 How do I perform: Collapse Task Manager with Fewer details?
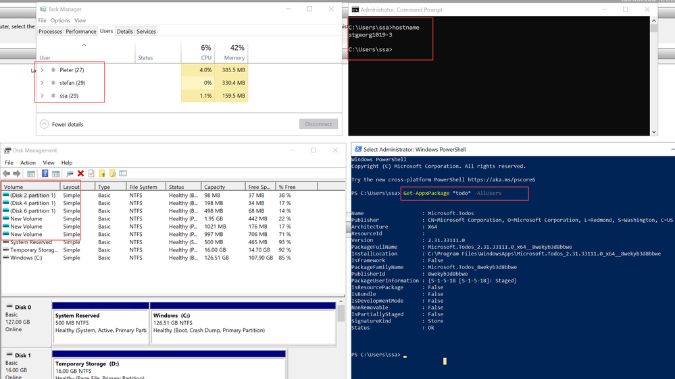pyautogui.click(x=61, y=124)
